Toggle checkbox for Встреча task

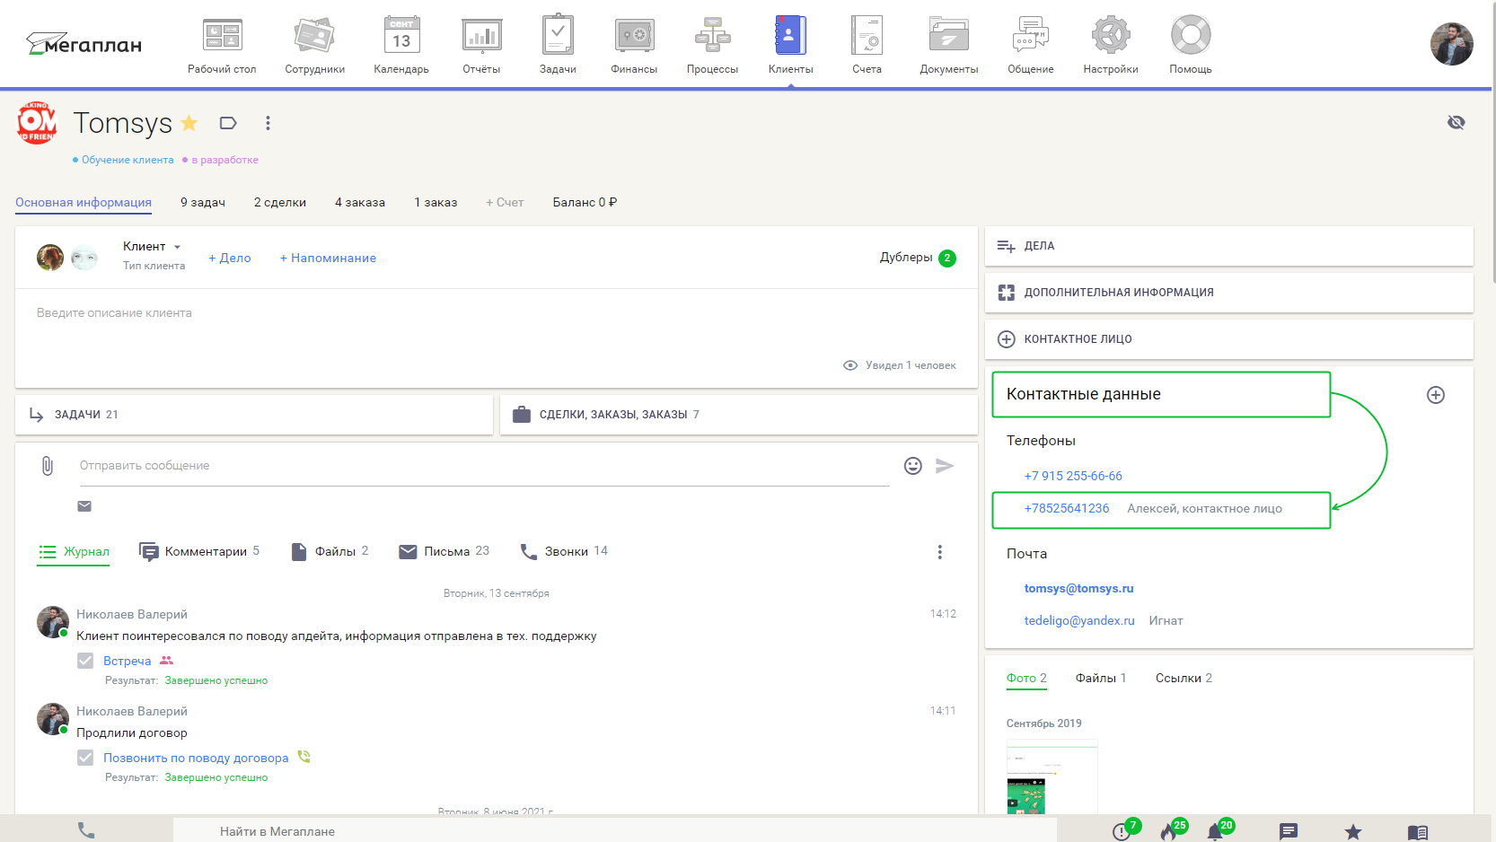tap(85, 661)
